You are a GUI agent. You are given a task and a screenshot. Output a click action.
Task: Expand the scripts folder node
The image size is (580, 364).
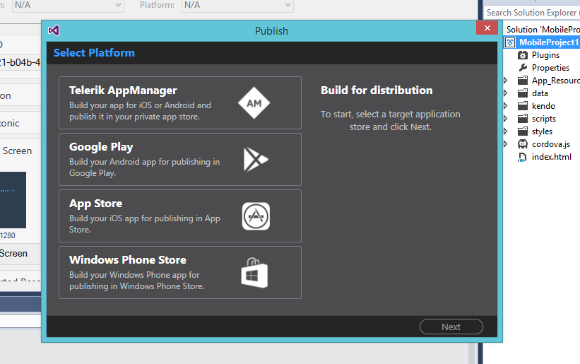506,119
